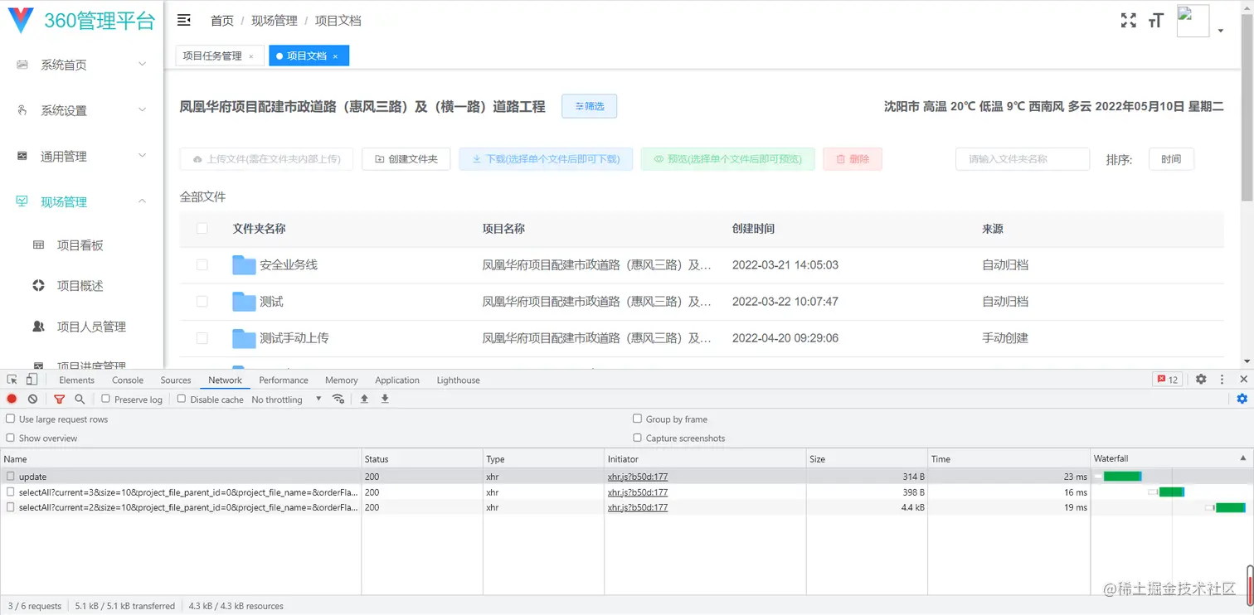Click the 通用管理 sidebar icon

[22, 156]
